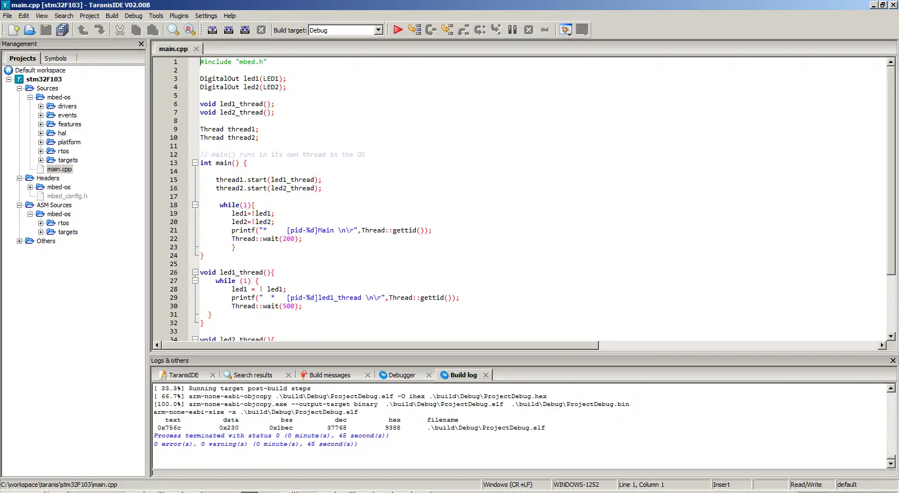
Task: Toggle code fold at int main() line
Action: [x=195, y=163]
